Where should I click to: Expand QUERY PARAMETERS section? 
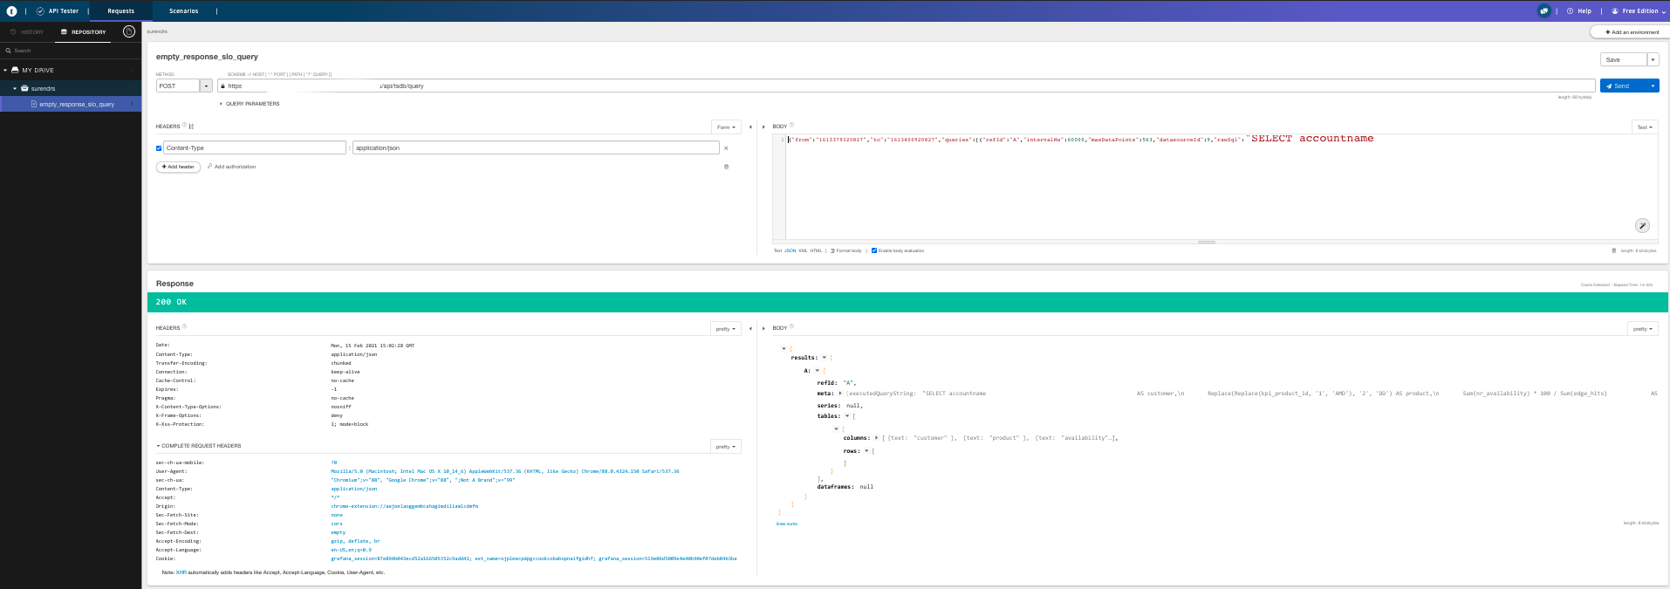(249, 104)
